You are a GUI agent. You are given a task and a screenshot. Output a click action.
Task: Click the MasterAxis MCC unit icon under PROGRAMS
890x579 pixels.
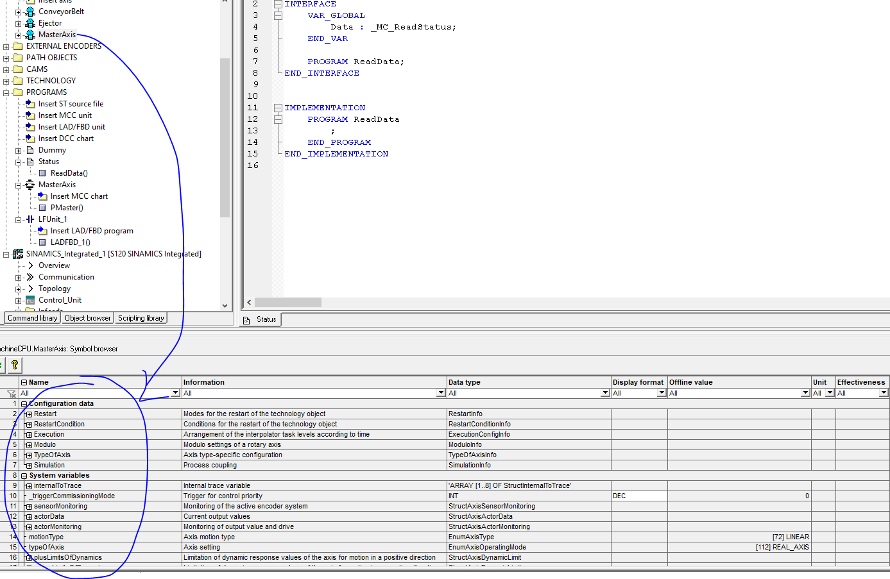30,185
